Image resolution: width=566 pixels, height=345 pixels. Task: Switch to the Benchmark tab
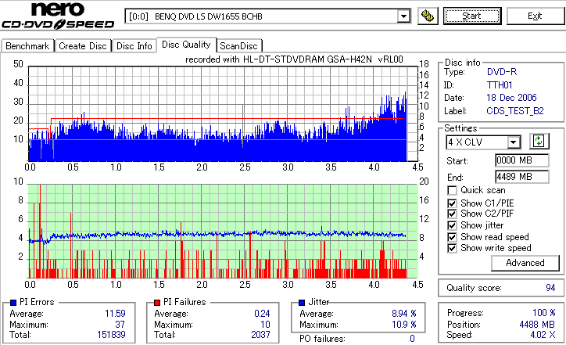pos(27,46)
